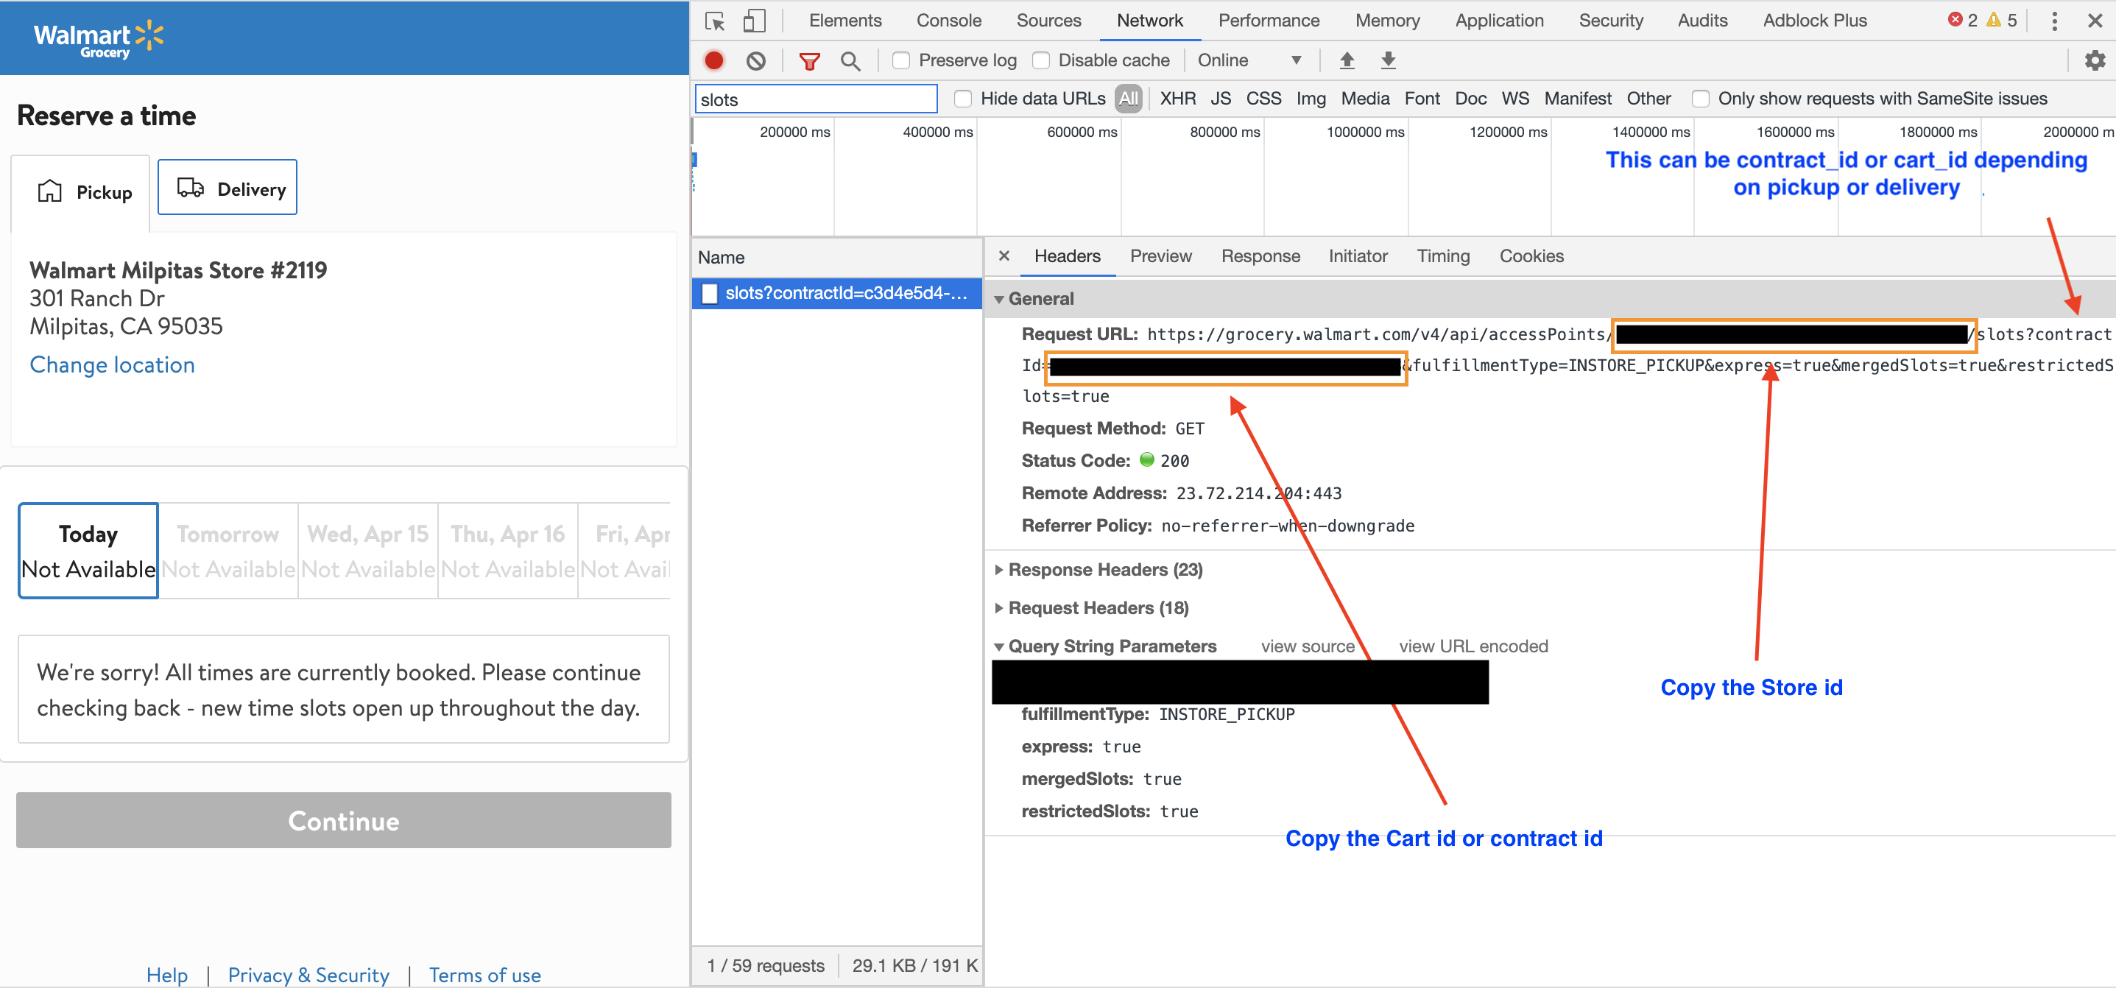Open the Memory tab

point(1386,21)
